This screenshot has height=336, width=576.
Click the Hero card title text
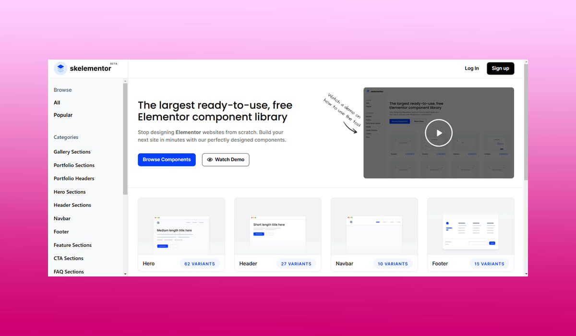point(149,264)
